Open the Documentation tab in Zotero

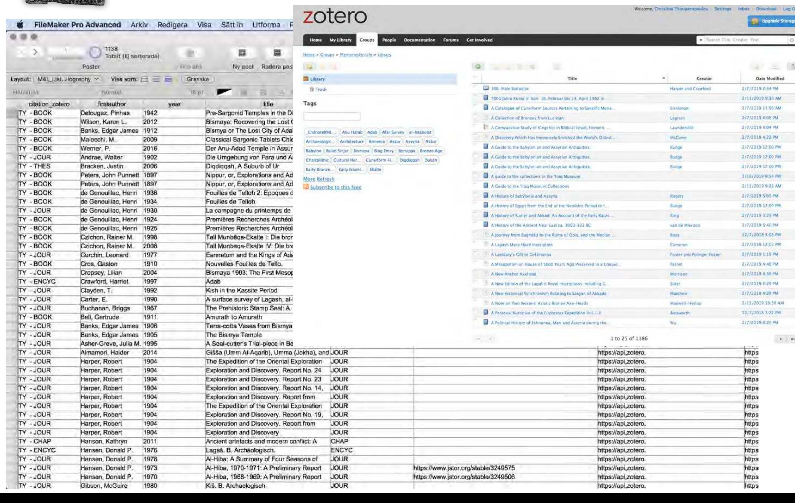[419, 40]
